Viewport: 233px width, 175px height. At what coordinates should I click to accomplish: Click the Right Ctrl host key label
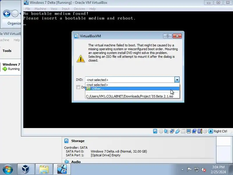[x=220, y=131]
